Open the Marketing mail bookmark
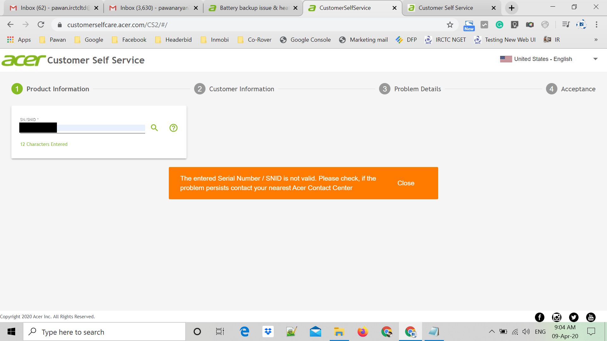 364,40
